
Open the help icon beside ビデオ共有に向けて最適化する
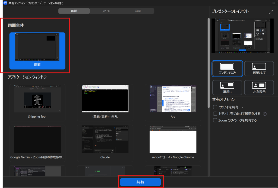[265, 114]
